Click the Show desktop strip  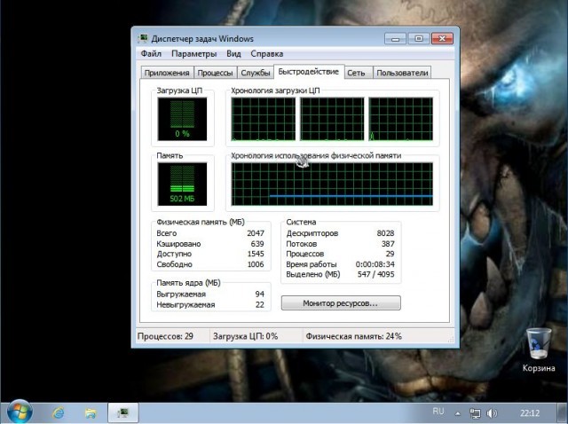pyautogui.click(x=563, y=413)
